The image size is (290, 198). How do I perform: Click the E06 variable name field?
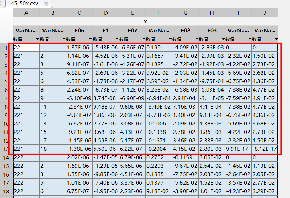79,31
